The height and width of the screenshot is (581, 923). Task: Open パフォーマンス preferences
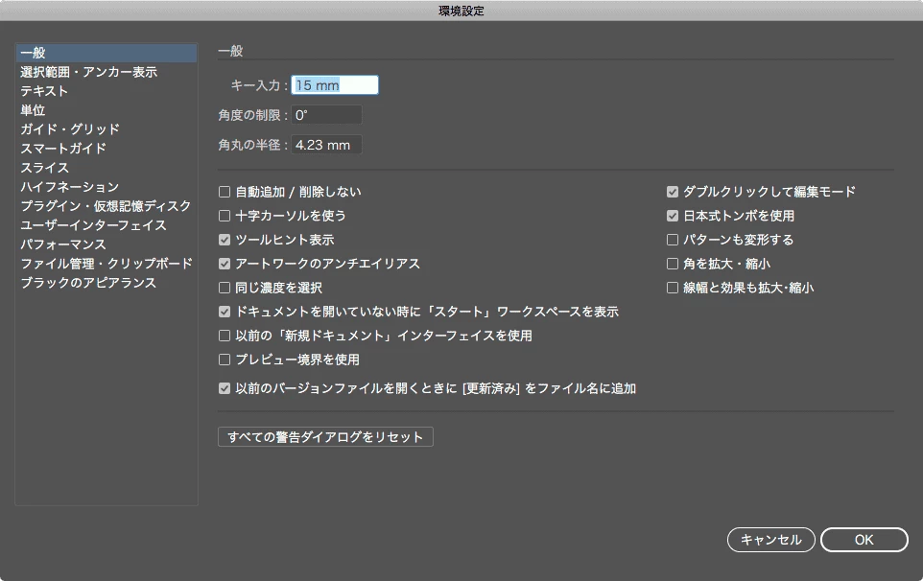click(x=63, y=244)
